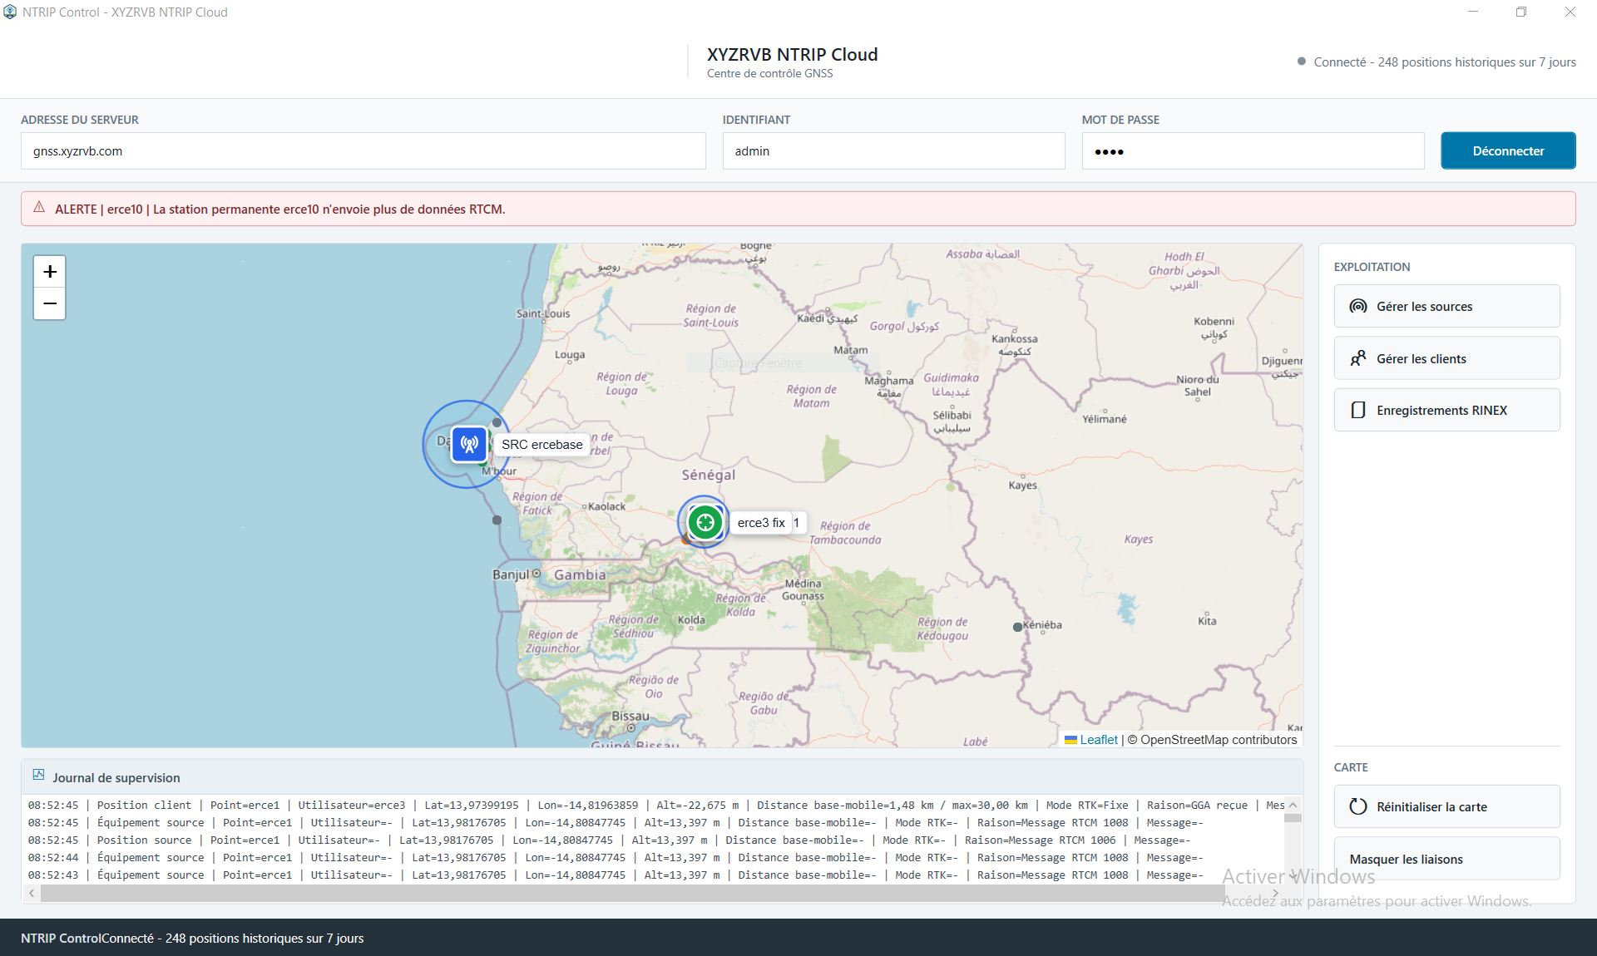Image resolution: width=1597 pixels, height=956 pixels.
Task: Click the log scroll left arrow
Action: point(32,893)
